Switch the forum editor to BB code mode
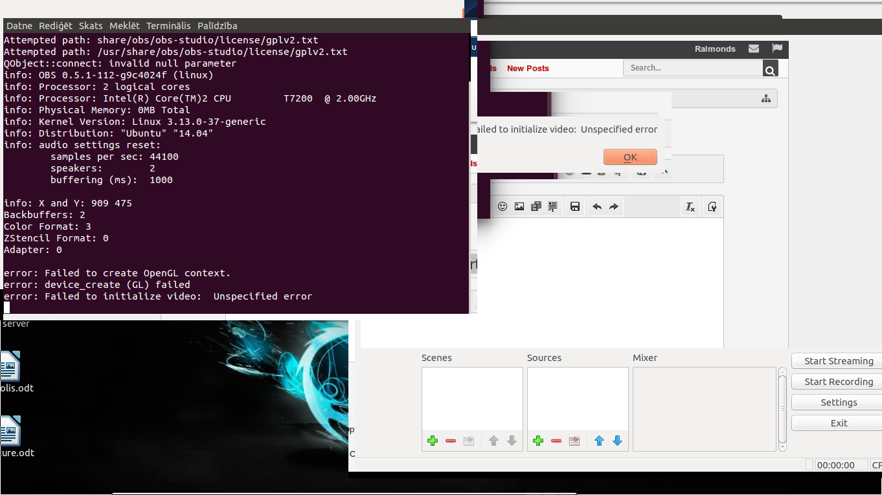This screenshot has height=495, width=882. pos(712,206)
